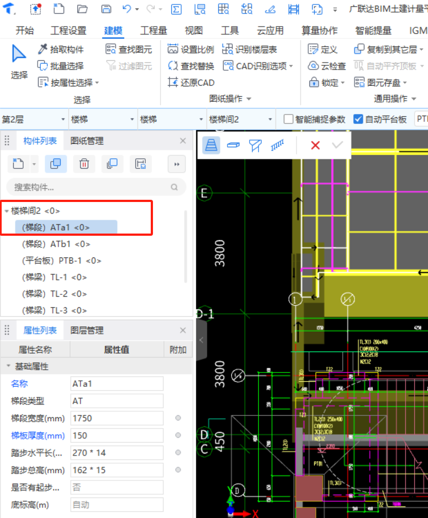Open the 工程量 ribbon tab

pos(154,31)
